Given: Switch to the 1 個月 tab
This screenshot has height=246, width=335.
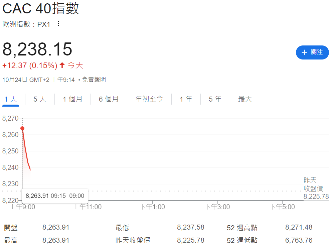Looking at the screenshot, I should pyautogui.click(x=72, y=99).
